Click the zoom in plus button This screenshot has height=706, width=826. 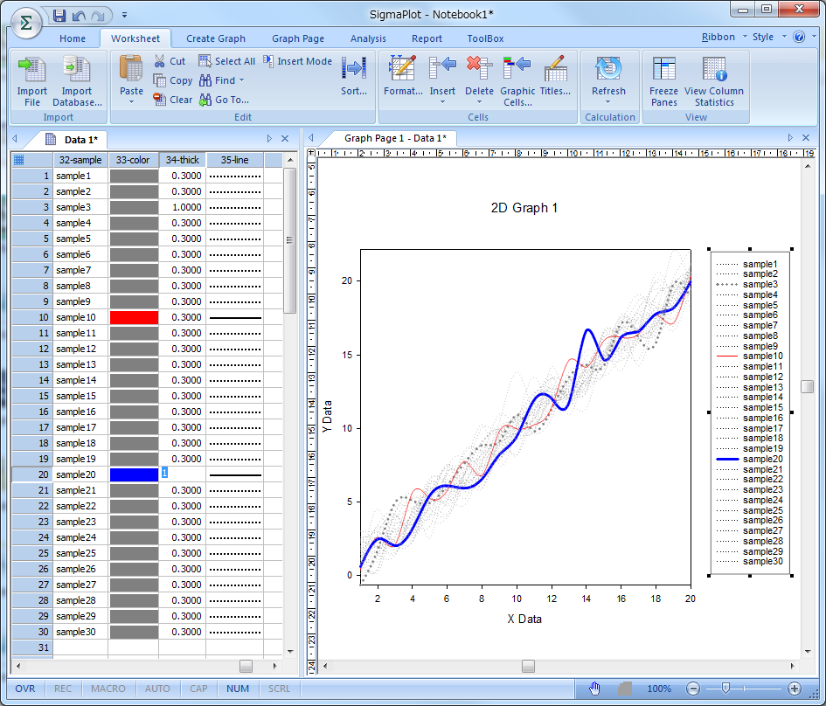point(794,689)
